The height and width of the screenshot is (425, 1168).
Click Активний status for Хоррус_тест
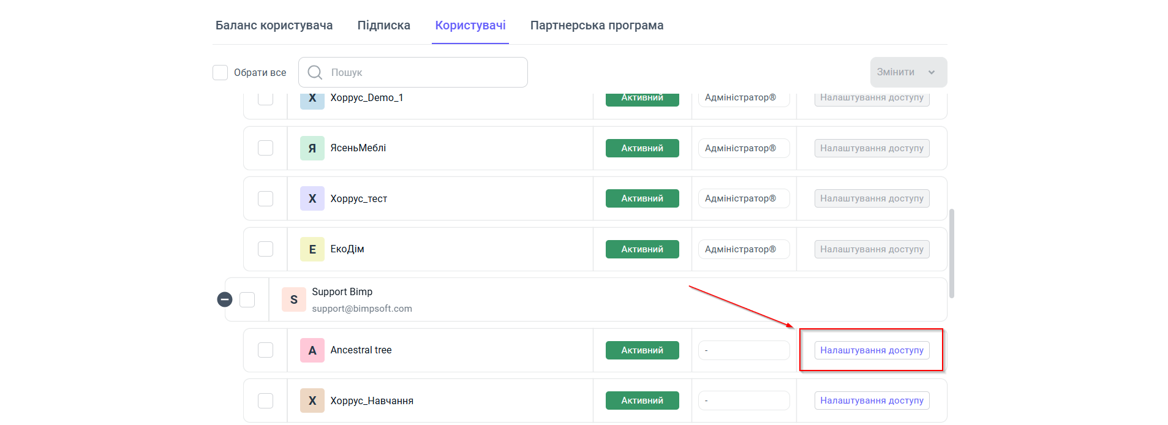(x=642, y=198)
